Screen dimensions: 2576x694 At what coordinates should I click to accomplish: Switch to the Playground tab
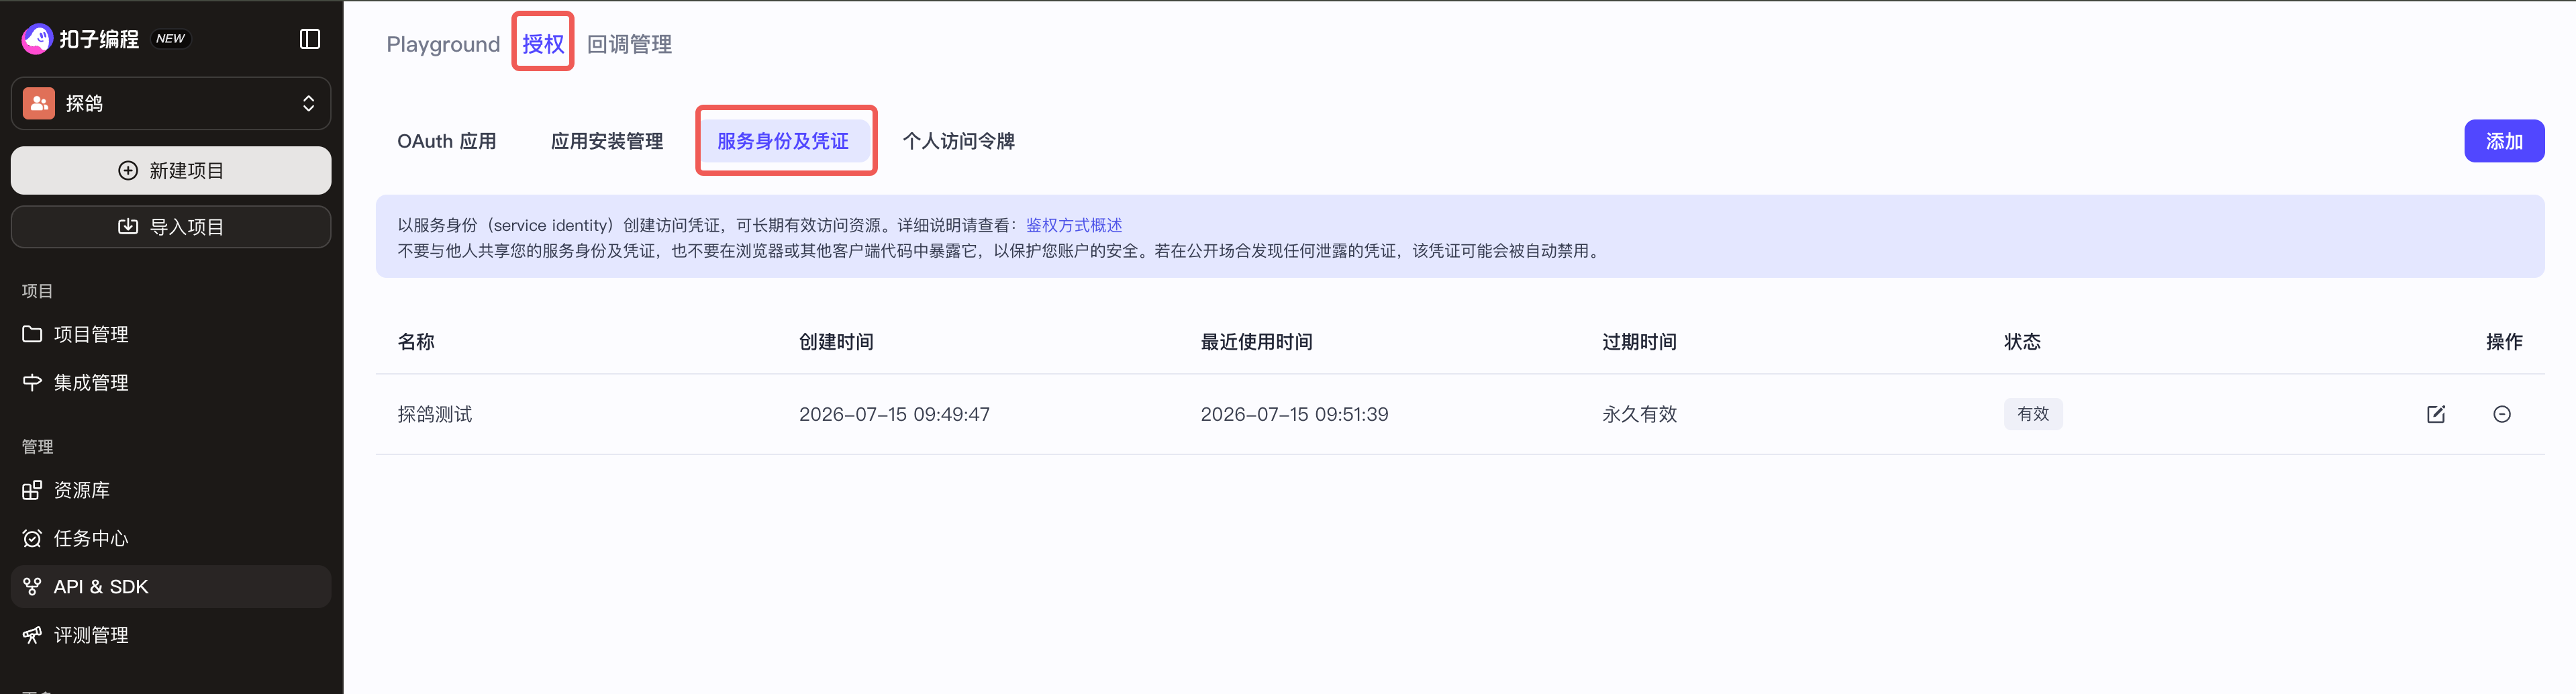(x=443, y=44)
